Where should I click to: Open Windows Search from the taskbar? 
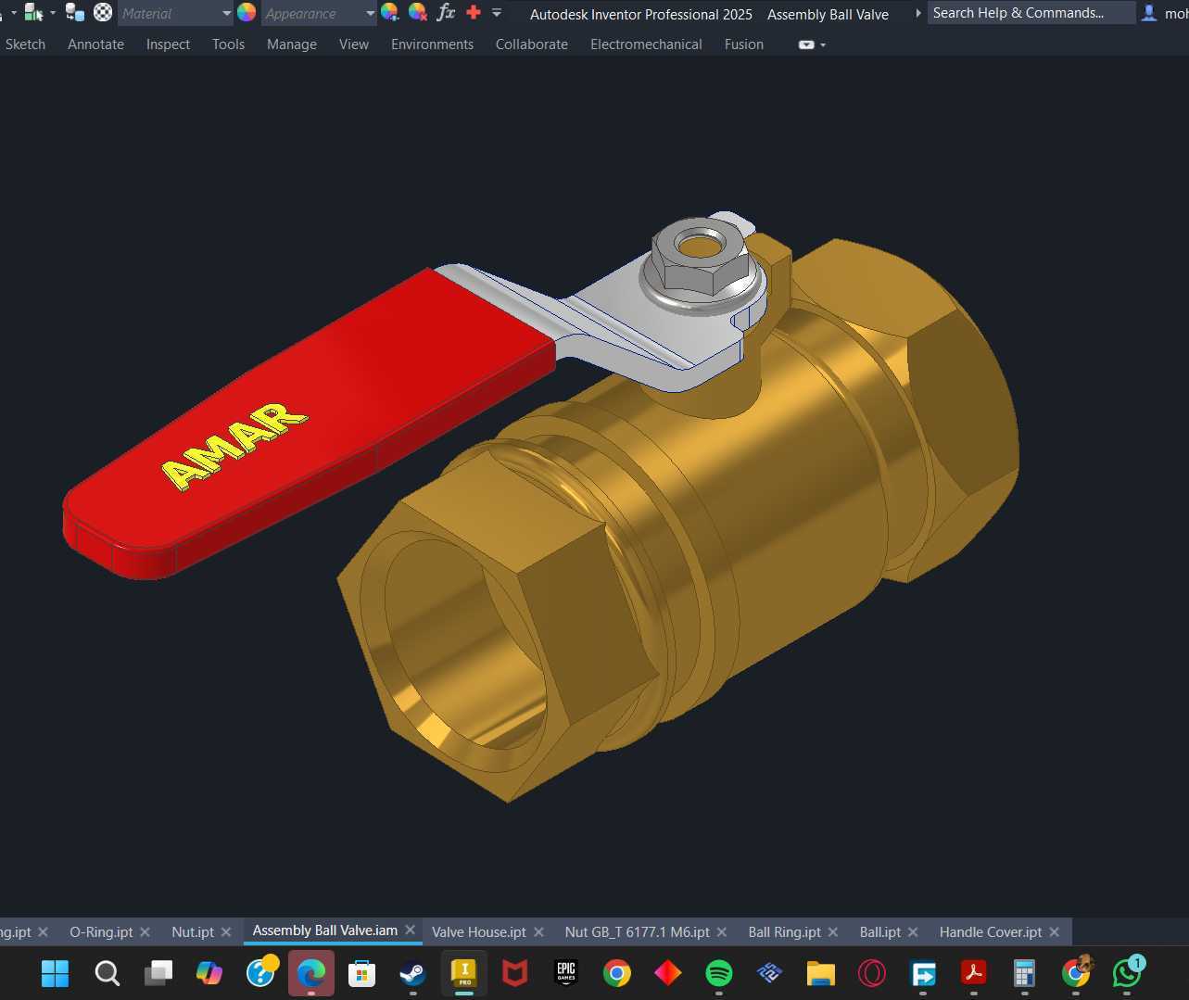tap(108, 973)
